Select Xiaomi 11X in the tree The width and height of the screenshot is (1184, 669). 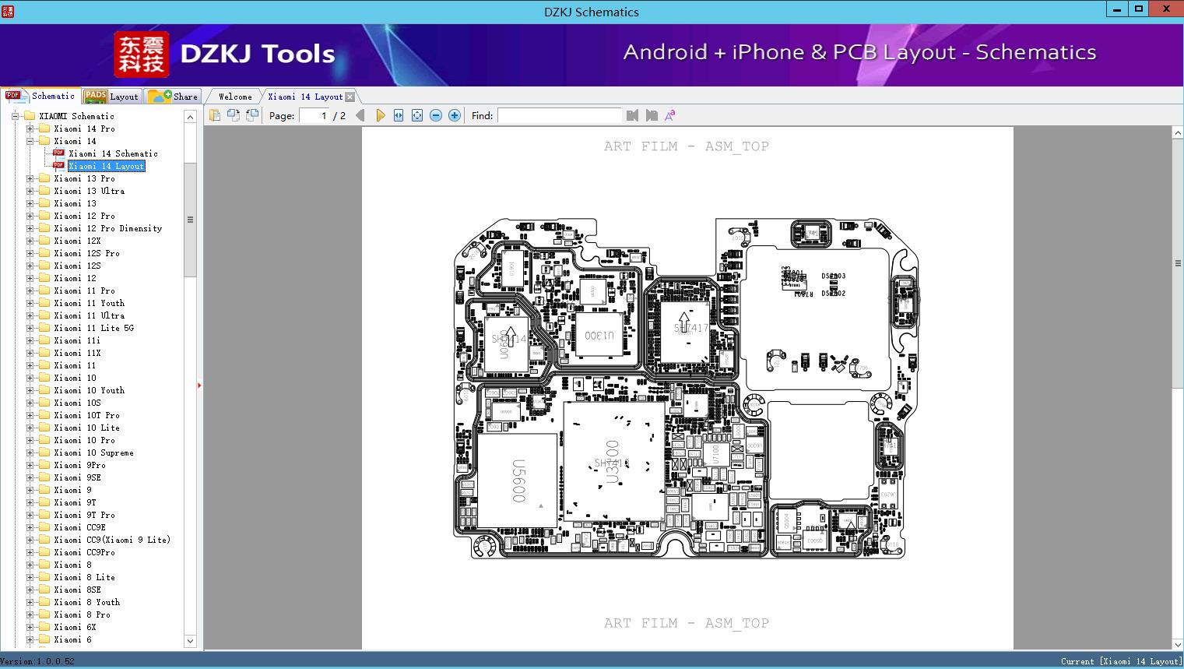pos(78,353)
